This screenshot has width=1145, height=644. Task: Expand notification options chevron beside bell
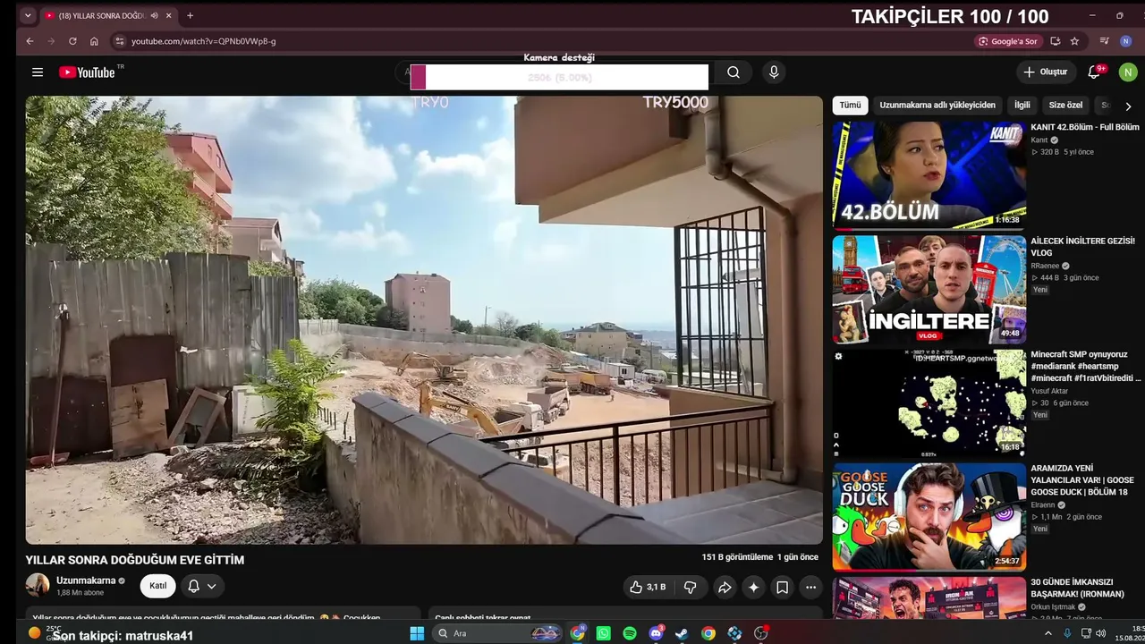coord(212,587)
